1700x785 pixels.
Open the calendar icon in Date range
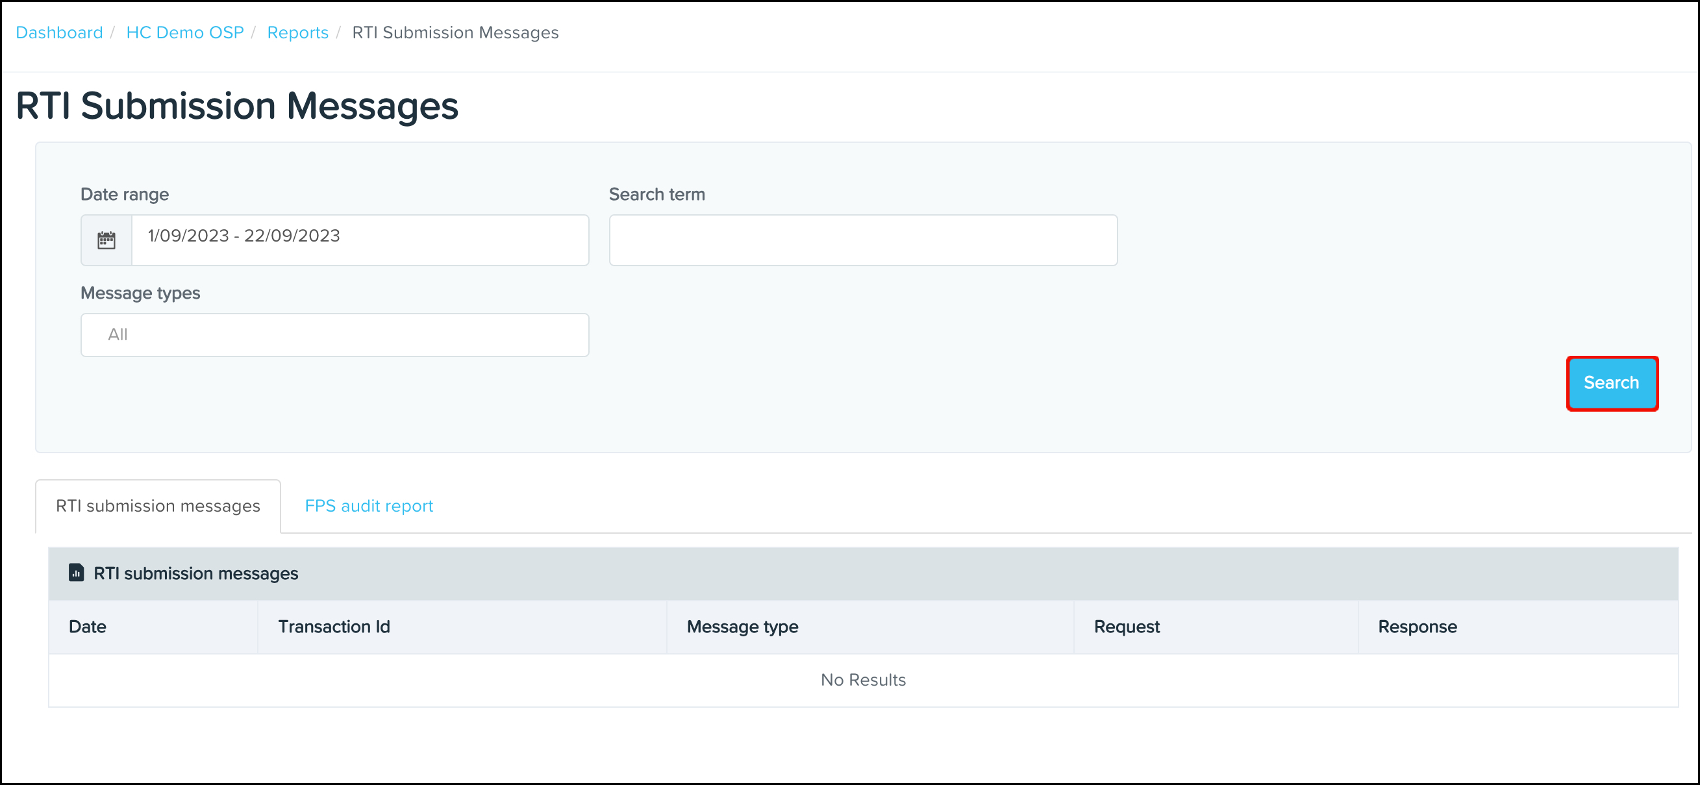(106, 240)
